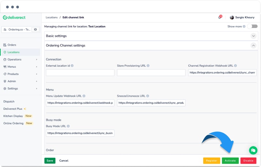Click the yellow Register button
The height and width of the screenshot is (167, 261).
[211, 160]
